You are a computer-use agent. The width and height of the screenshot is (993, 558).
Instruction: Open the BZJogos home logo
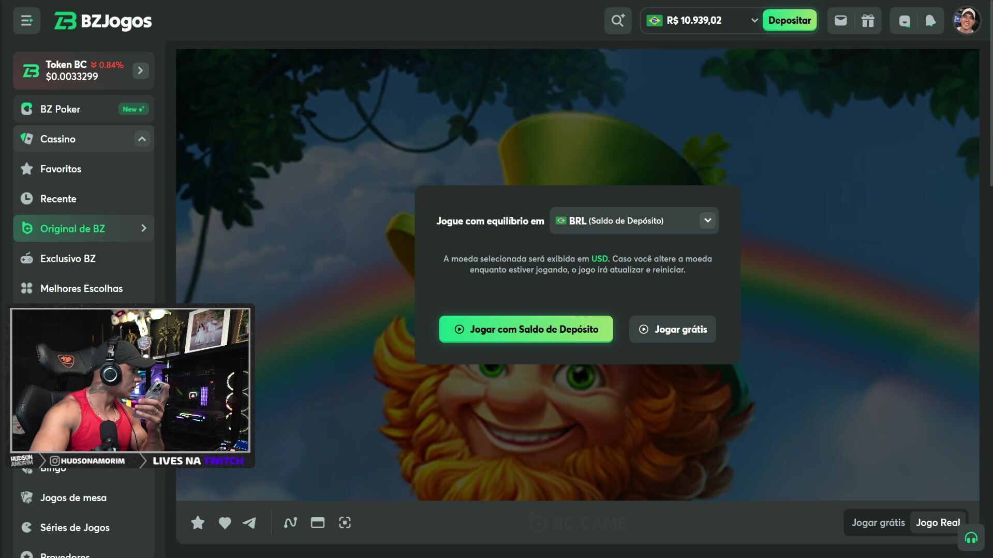(x=103, y=21)
